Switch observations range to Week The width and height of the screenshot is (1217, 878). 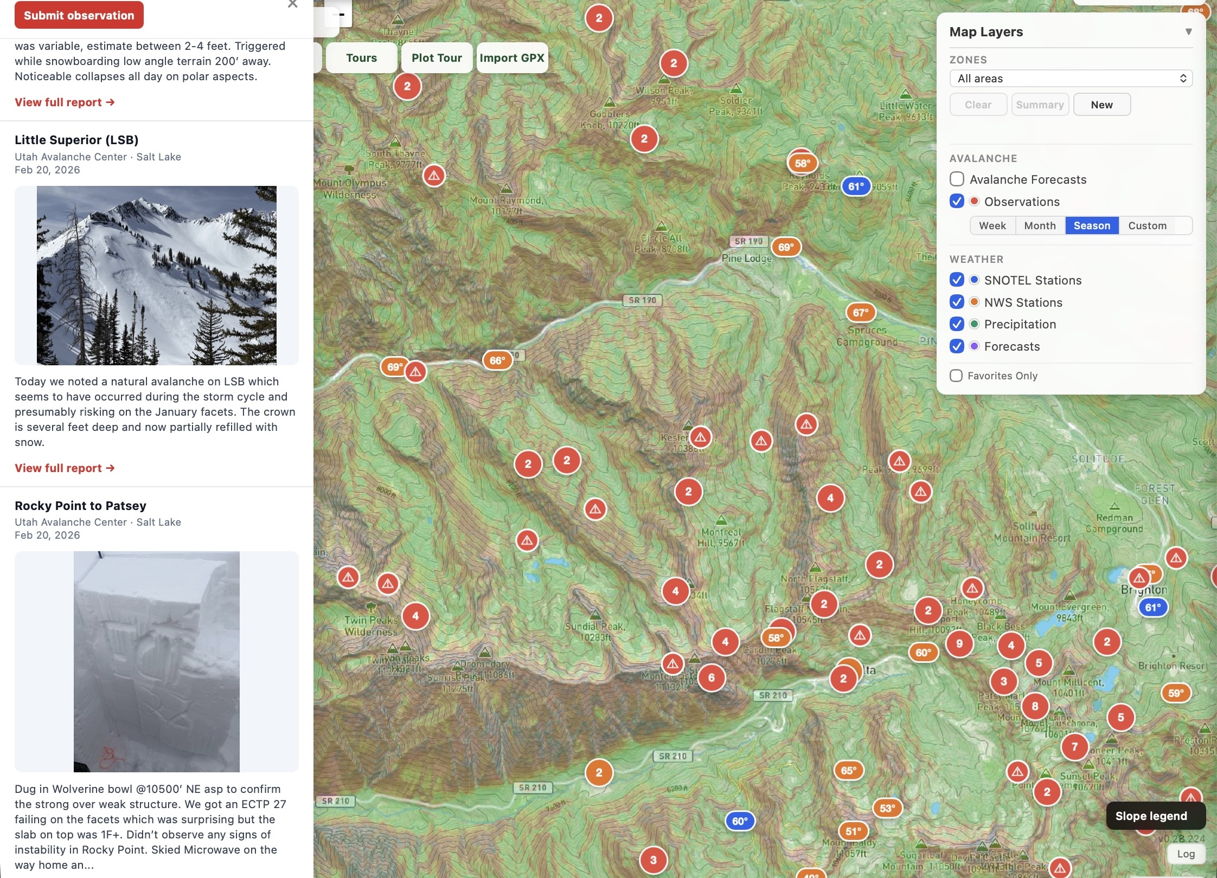[x=992, y=225]
